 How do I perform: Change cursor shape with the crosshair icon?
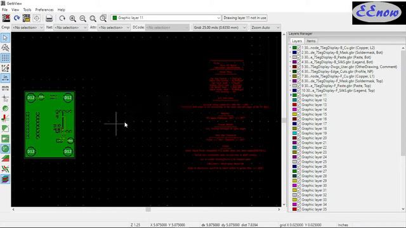5,98
